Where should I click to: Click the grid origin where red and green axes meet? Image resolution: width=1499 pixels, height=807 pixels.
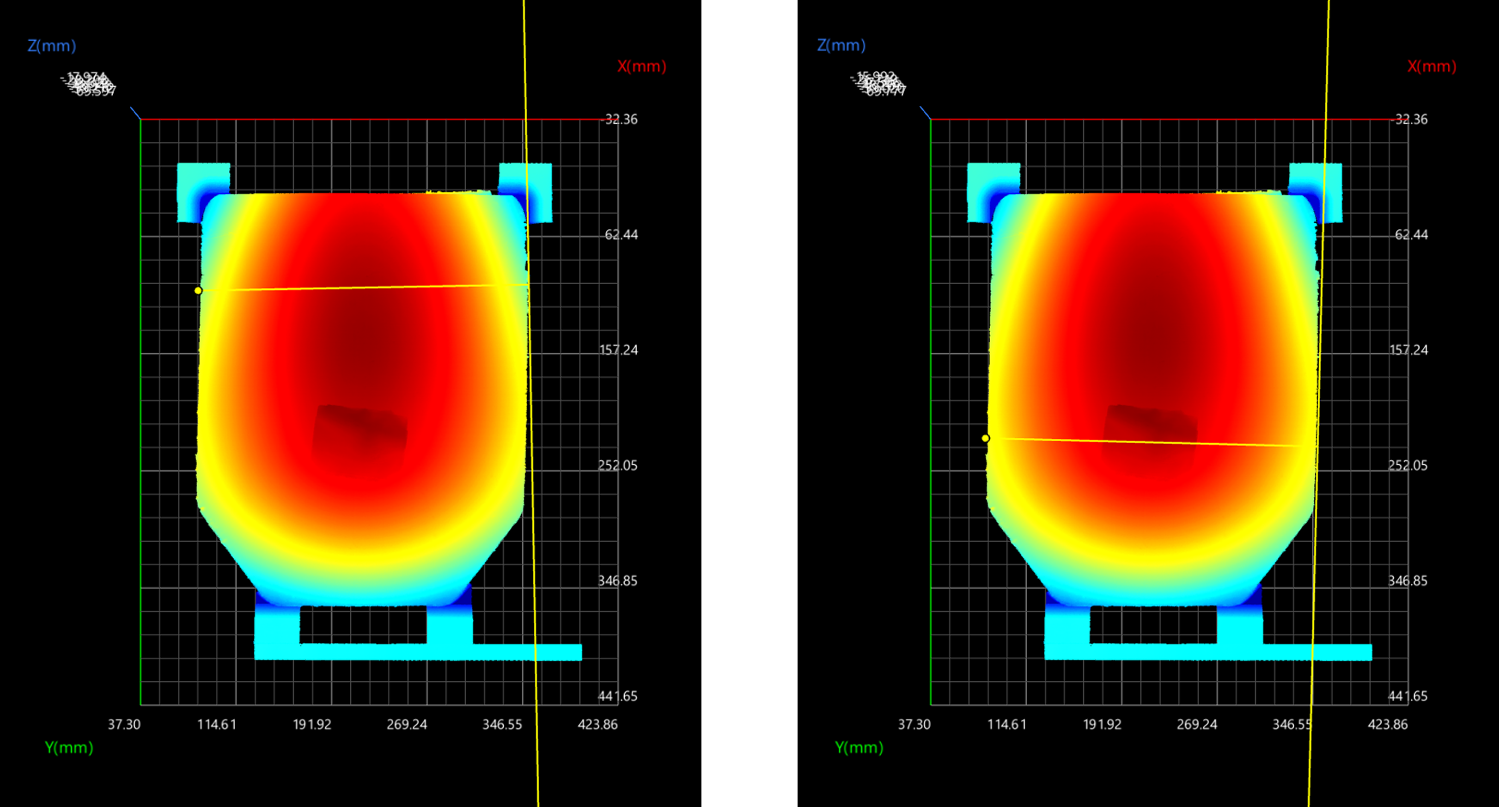click(x=141, y=120)
